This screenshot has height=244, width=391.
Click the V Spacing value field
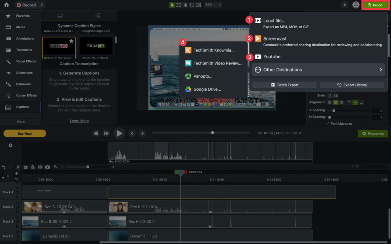[x=377, y=111]
